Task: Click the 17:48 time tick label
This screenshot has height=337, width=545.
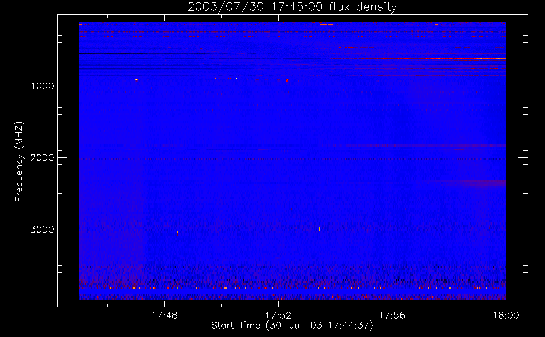Action: tap(164, 316)
